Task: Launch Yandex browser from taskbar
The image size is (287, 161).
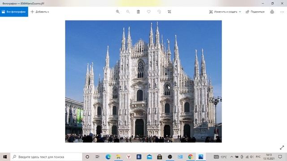Action: (129, 157)
